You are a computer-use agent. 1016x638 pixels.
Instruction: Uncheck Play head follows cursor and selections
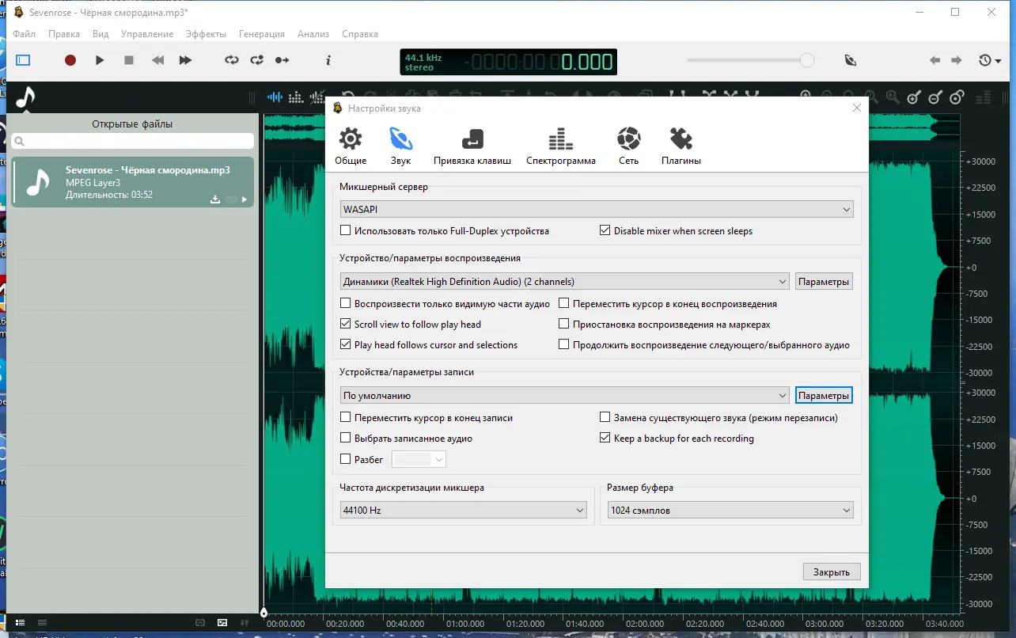tap(346, 345)
